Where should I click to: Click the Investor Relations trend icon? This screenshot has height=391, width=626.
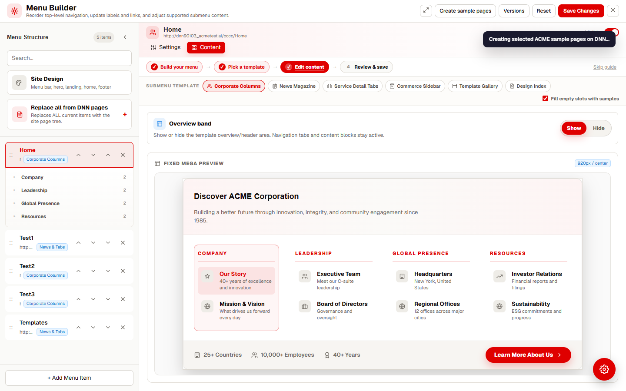(x=499, y=276)
